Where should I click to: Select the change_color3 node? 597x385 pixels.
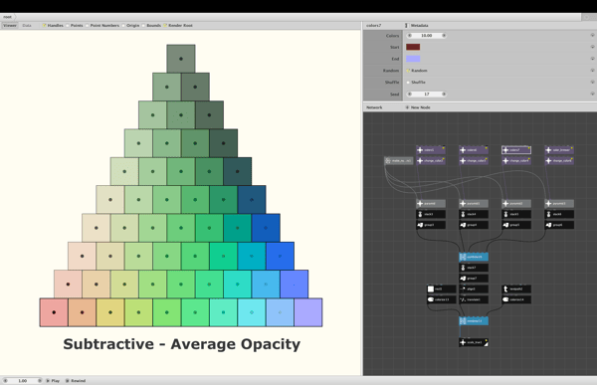(x=474, y=161)
